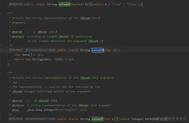Click "false" string literal
The width and height of the screenshot is (189, 123).
[132, 4]
